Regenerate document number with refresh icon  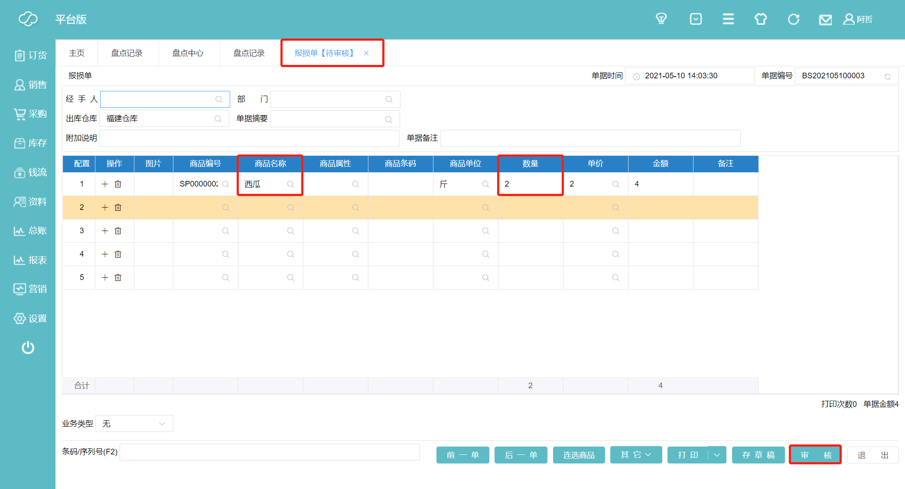pos(888,76)
